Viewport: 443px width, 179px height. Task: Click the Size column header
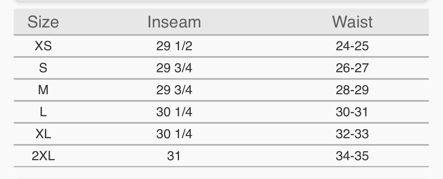[43, 22]
